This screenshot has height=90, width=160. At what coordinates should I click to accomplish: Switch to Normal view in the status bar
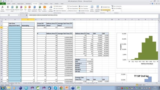click(137, 85)
